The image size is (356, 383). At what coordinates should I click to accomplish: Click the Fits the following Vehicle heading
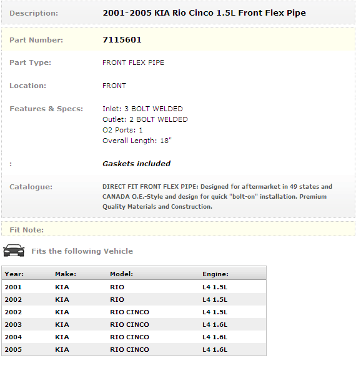82,251
